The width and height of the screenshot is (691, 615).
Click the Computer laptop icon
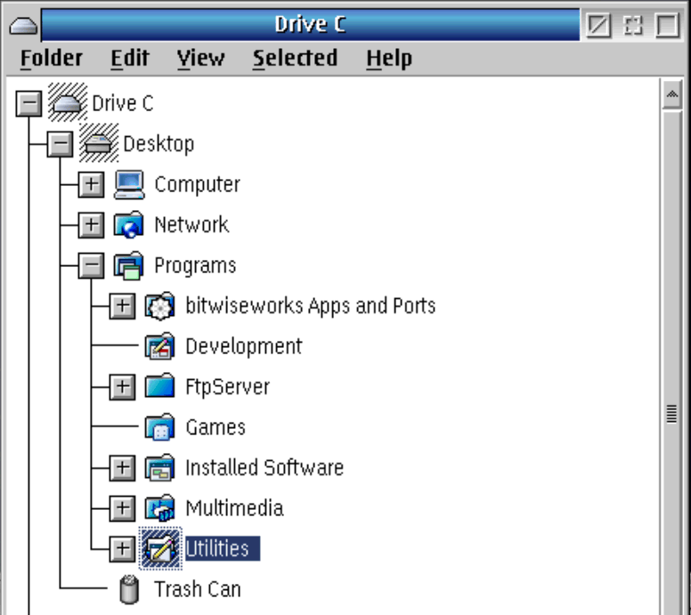click(x=129, y=184)
